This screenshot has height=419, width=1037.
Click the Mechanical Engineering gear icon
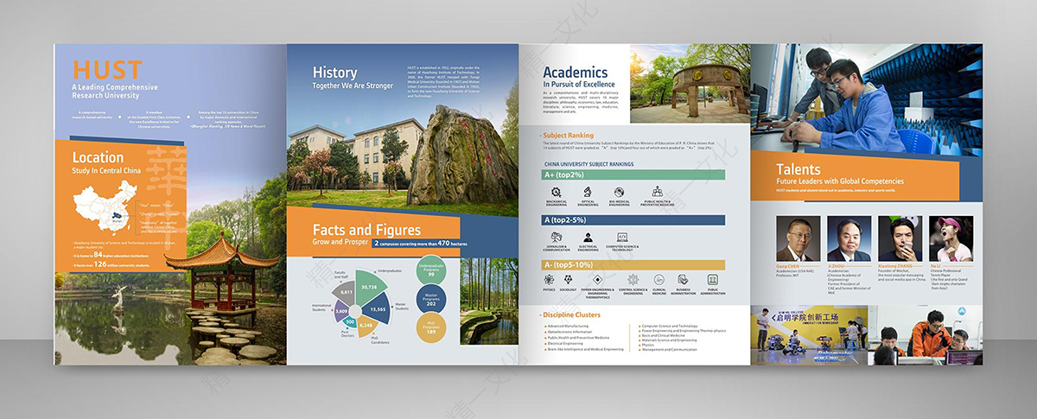[x=556, y=192]
